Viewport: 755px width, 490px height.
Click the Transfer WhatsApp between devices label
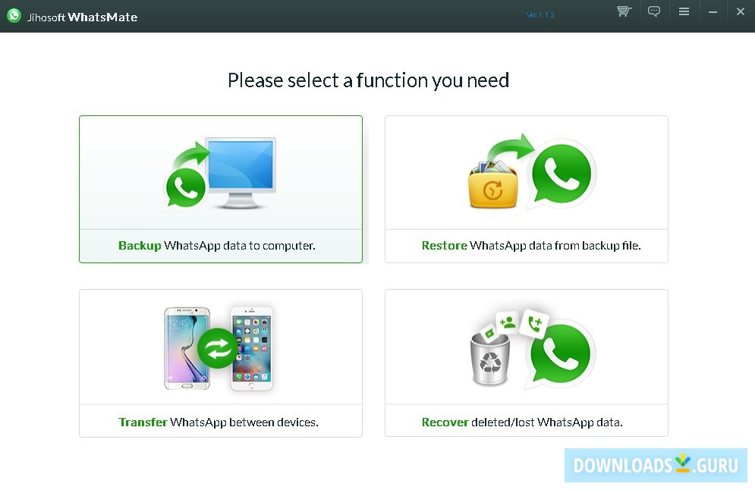tap(218, 422)
